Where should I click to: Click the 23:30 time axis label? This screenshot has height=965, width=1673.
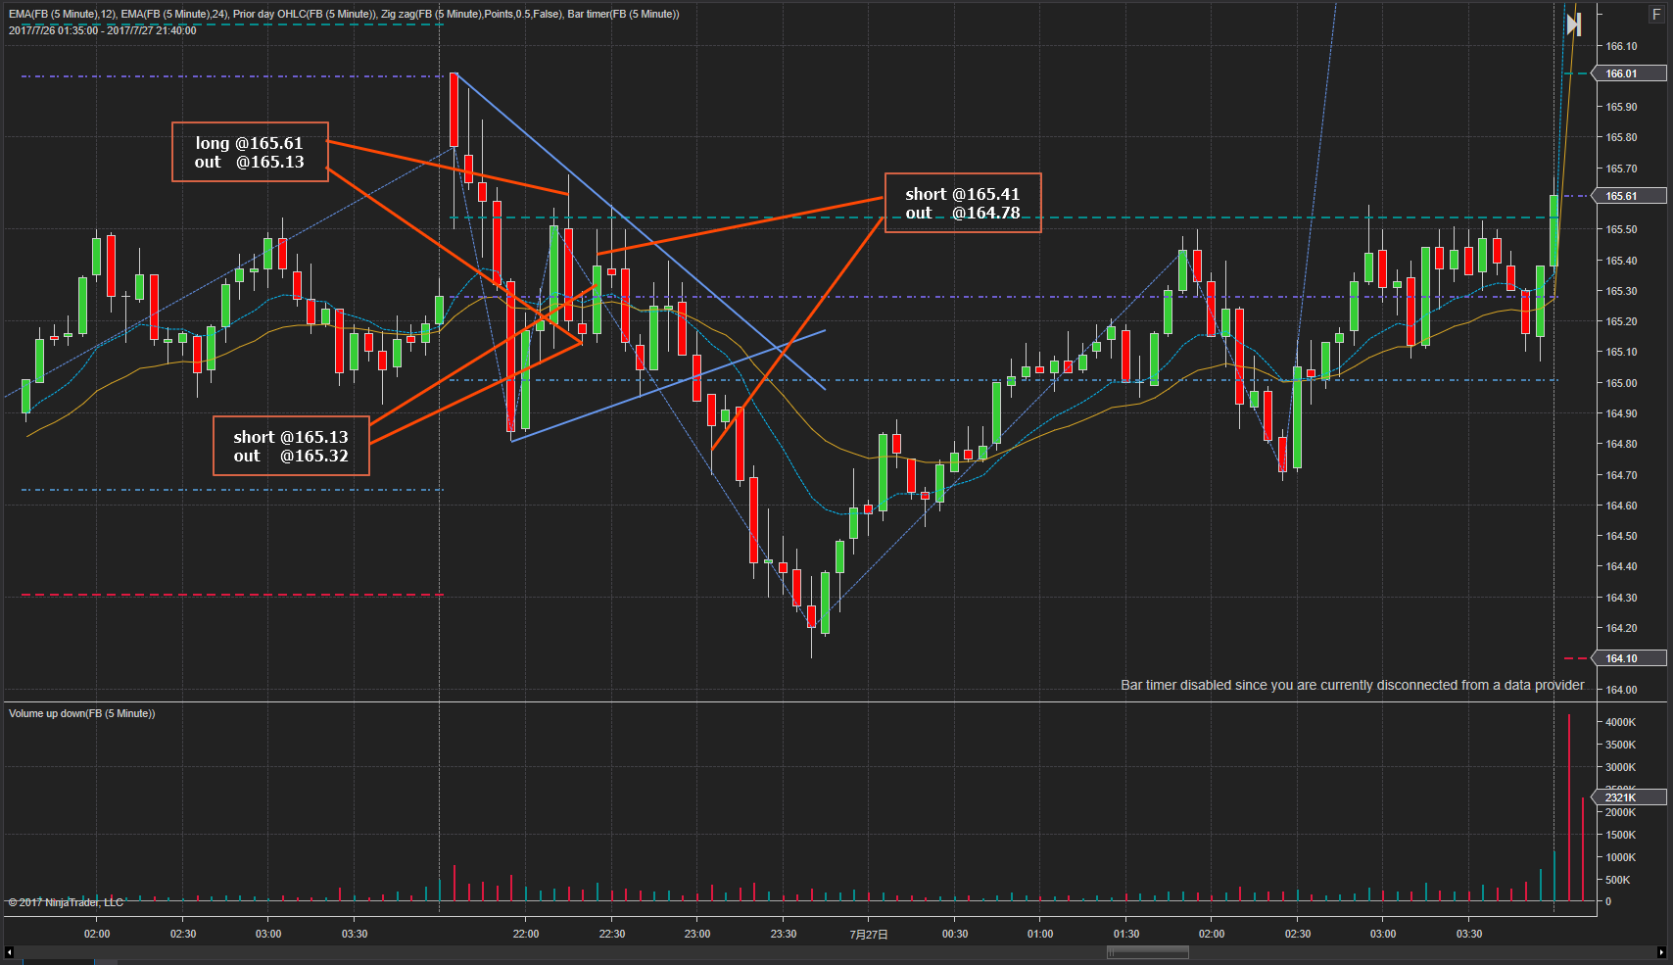[784, 934]
